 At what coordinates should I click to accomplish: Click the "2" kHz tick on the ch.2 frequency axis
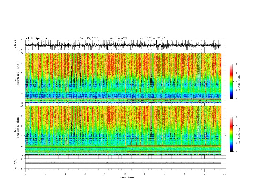click(22, 146)
